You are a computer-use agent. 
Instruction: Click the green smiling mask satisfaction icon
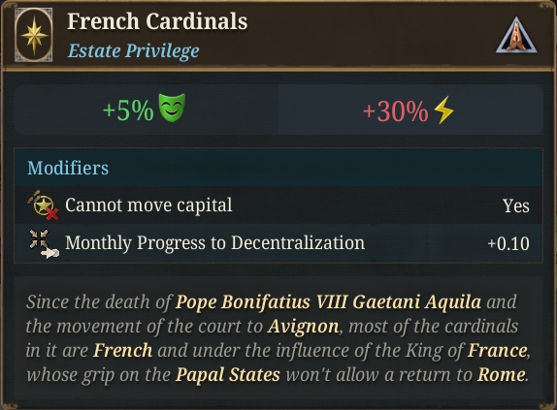pyautogui.click(x=172, y=108)
